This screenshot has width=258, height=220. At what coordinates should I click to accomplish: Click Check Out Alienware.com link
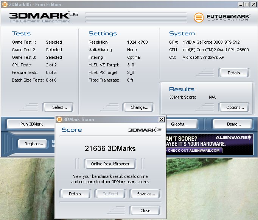click(x=194, y=150)
